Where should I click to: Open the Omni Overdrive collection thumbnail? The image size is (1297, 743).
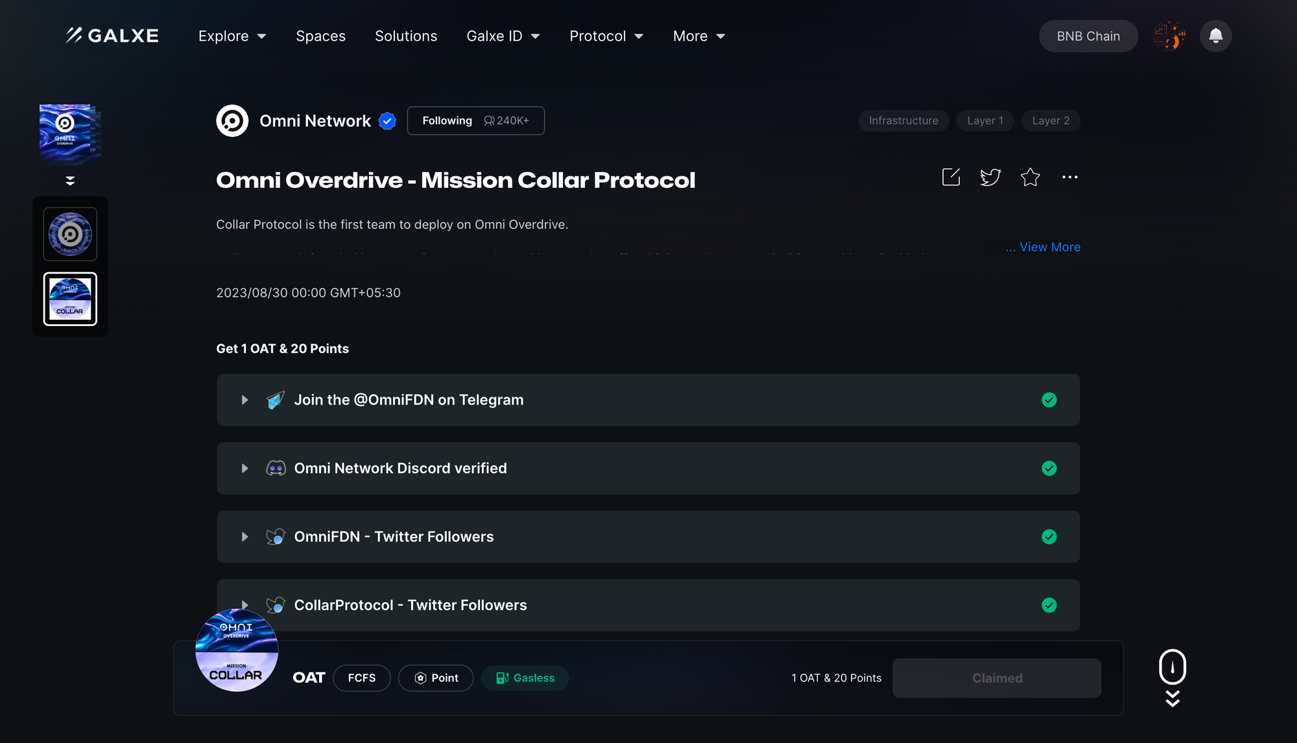click(69, 134)
